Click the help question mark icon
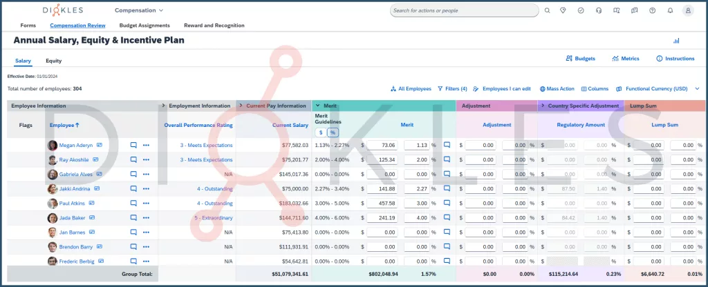Screen dimensions: 708x287 (652, 10)
